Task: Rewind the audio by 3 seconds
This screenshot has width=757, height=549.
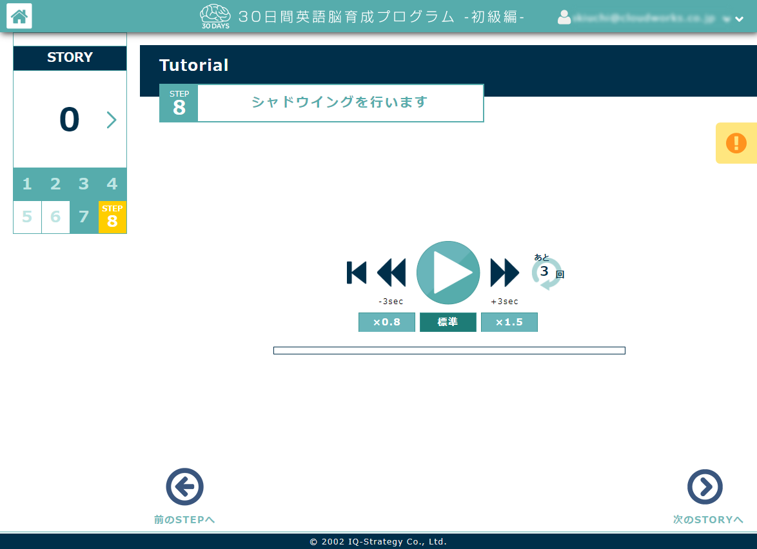Action: click(391, 273)
